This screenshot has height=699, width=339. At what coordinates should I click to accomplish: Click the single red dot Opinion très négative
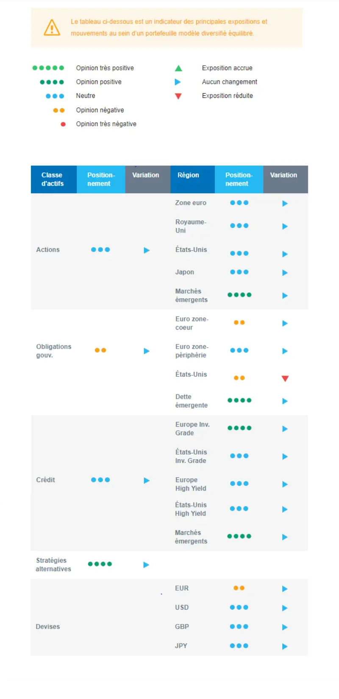coord(63,124)
